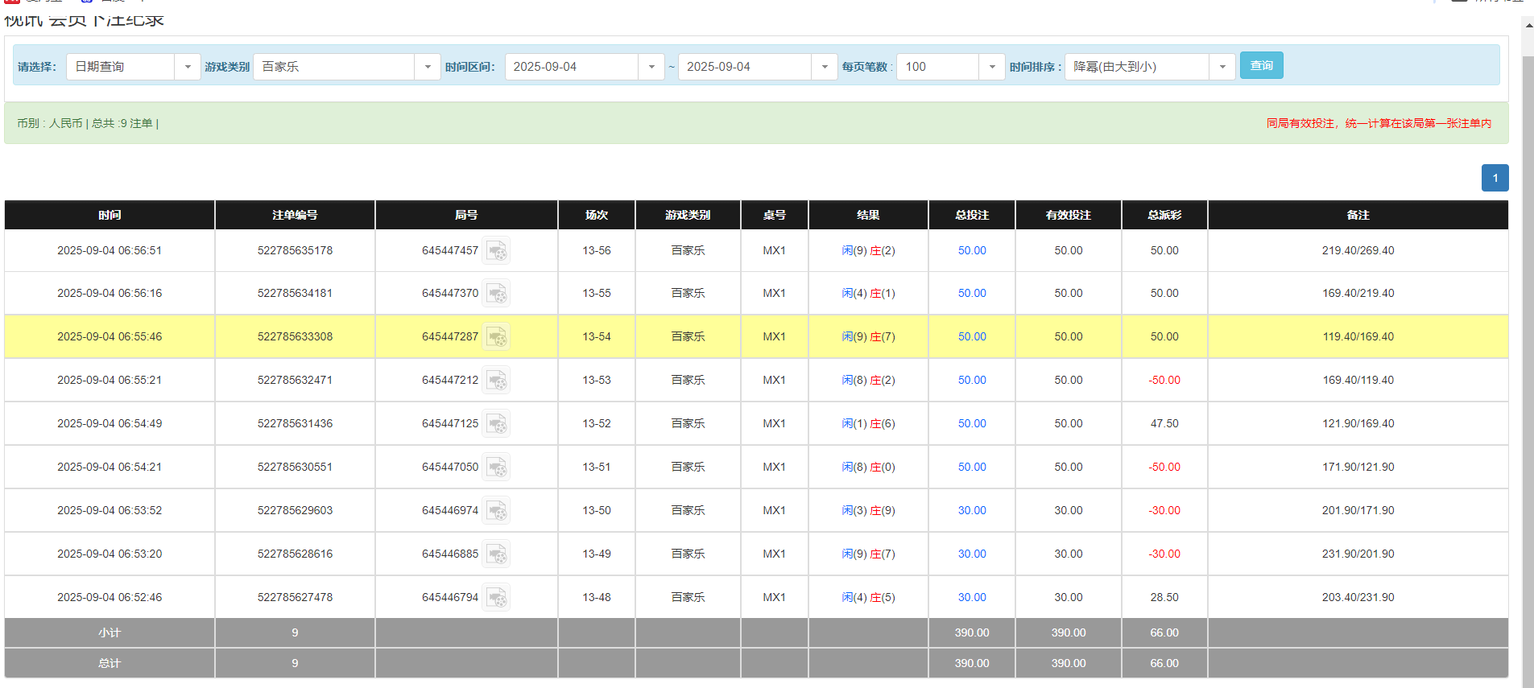Image resolution: width=1534 pixels, height=688 pixels.
Task: Click replay icon next to round 645446974
Action: point(496,511)
